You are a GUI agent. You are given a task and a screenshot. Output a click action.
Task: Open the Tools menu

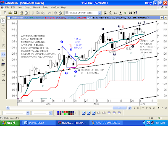45,8
